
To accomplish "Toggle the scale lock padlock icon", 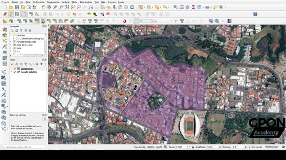I will 193,147.
